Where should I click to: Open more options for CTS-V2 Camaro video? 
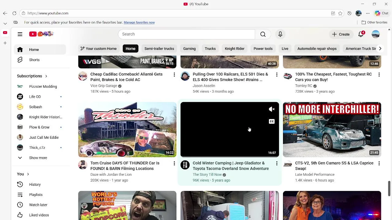click(379, 163)
